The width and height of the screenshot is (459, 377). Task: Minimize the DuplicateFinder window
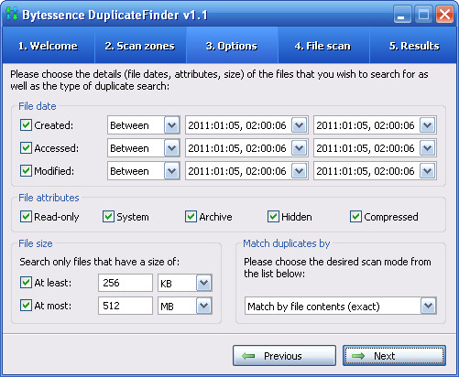point(402,14)
